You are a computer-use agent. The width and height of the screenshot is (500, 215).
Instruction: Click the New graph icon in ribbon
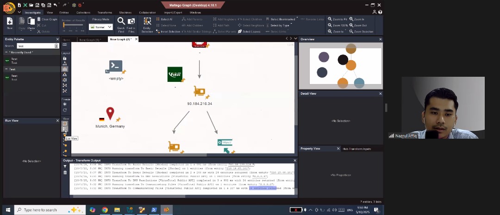point(9,23)
